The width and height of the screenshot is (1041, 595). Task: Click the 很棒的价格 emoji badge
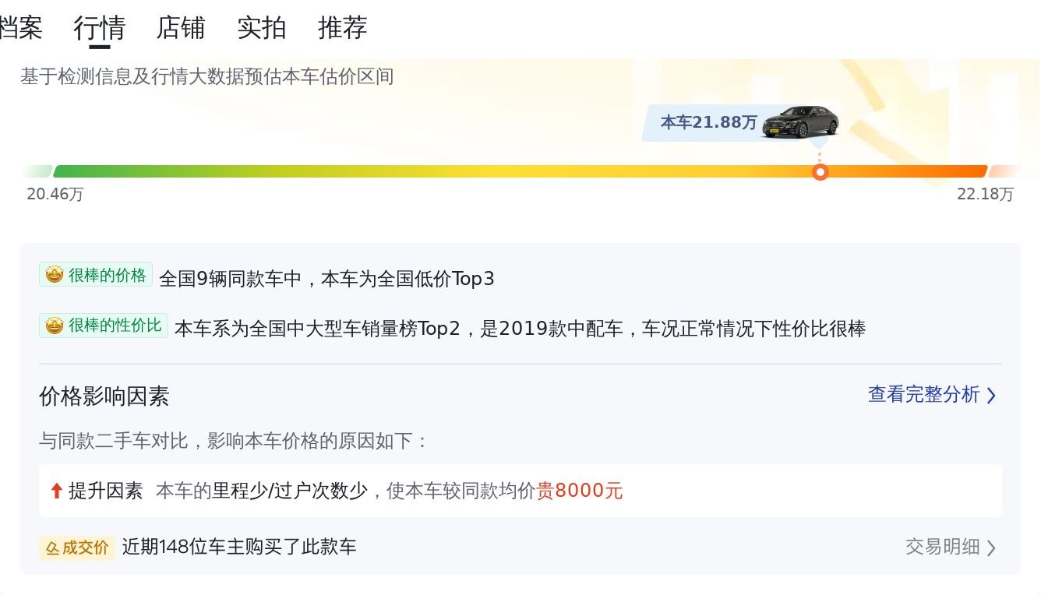click(x=55, y=275)
